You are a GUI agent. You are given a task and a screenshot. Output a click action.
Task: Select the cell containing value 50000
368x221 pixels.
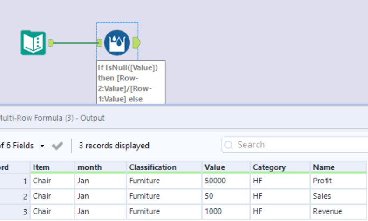(x=215, y=181)
